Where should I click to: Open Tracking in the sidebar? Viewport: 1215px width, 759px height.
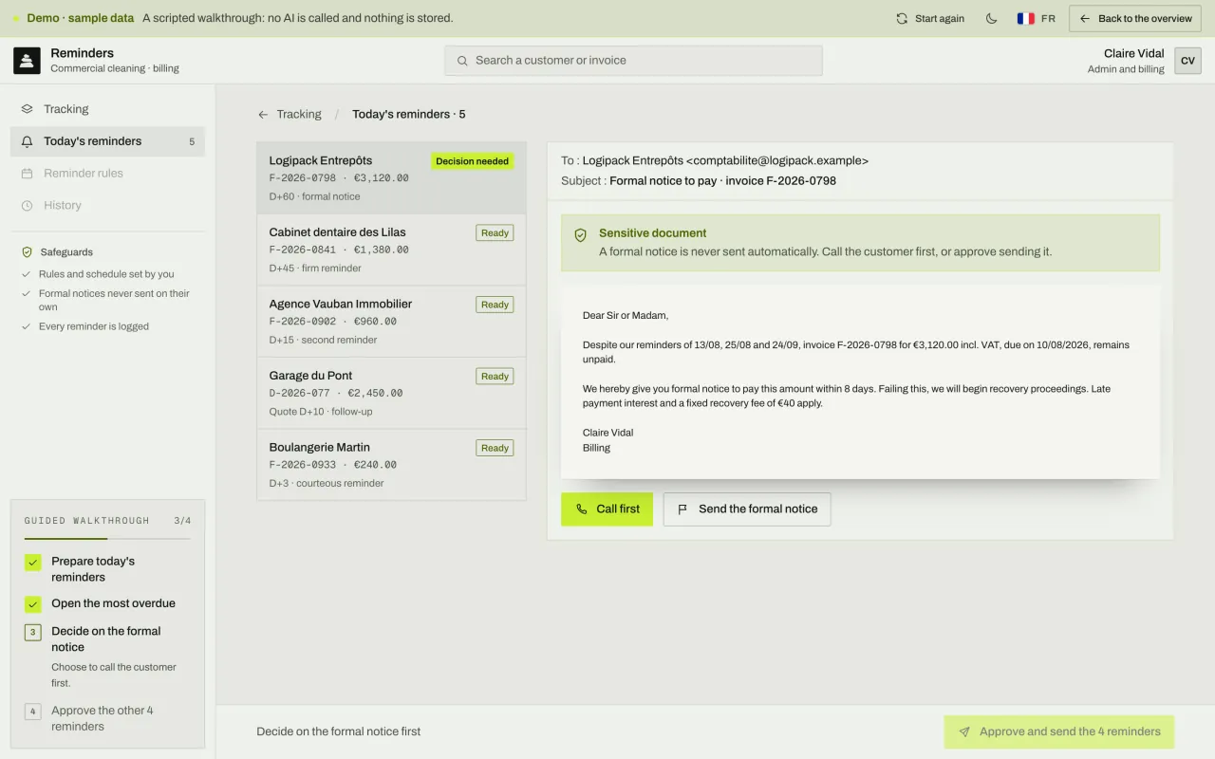point(107,109)
